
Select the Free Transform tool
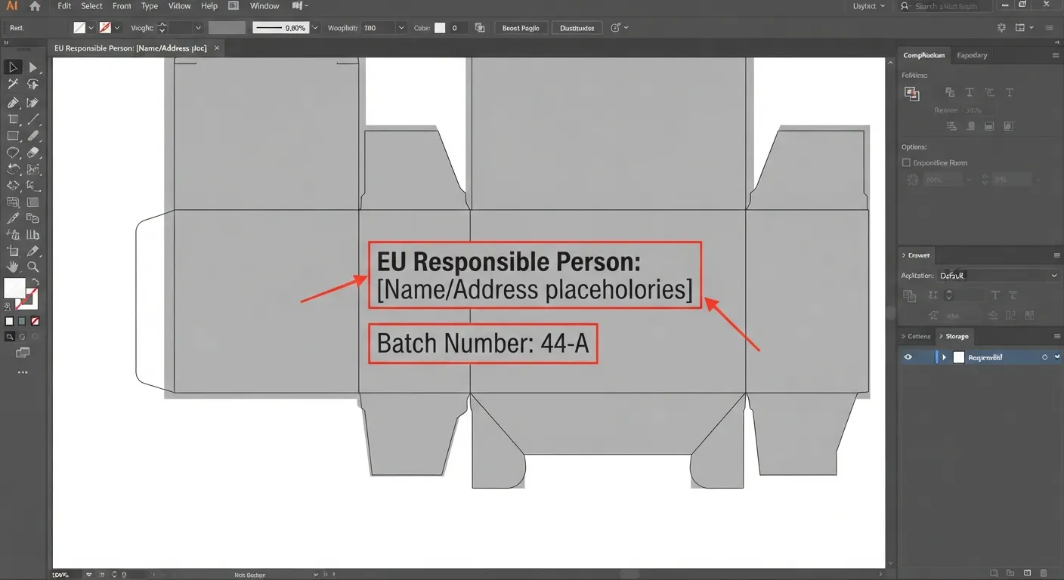(32, 169)
